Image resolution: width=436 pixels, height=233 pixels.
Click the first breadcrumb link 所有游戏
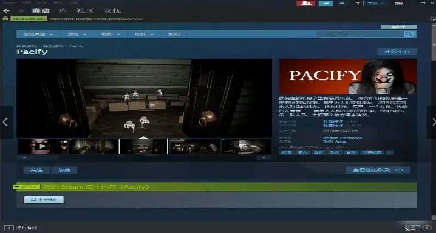point(26,46)
